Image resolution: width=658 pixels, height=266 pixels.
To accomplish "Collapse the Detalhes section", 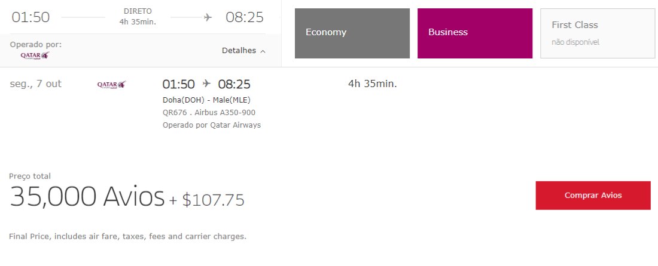I will coord(243,51).
